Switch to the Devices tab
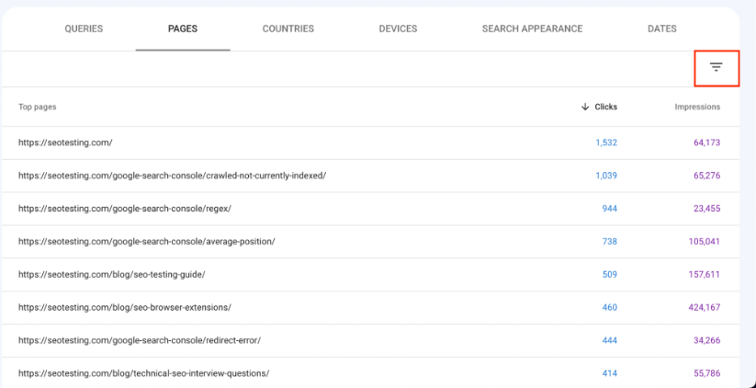756x388 pixels. 399,29
